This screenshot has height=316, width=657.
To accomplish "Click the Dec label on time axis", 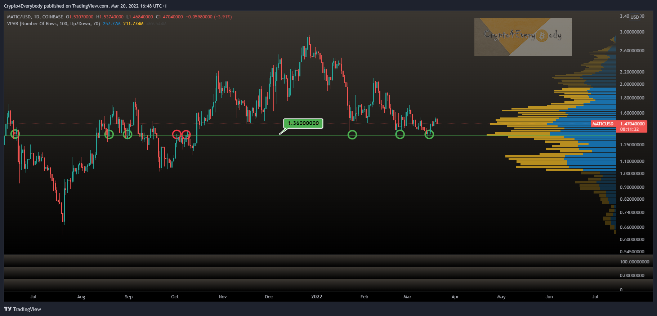I will coord(269,297).
